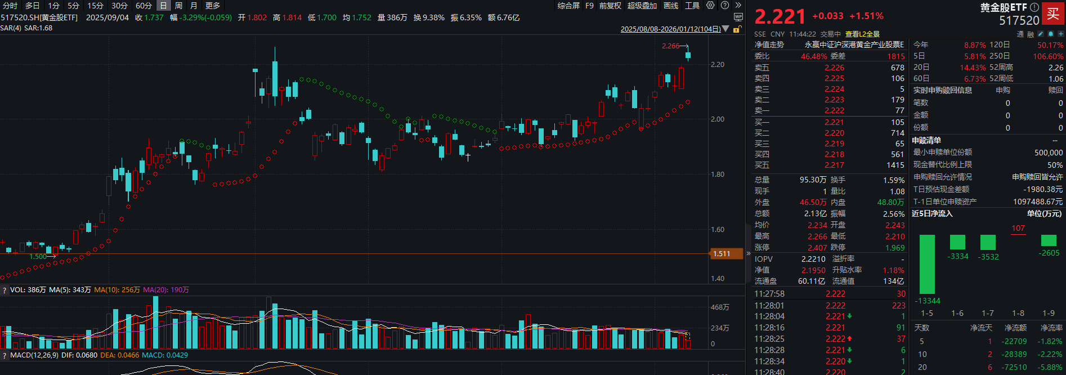Select the 15分 period tab
The image size is (1066, 375).
tap(95, 6)
